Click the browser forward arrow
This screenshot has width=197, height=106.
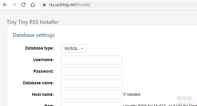14,5
